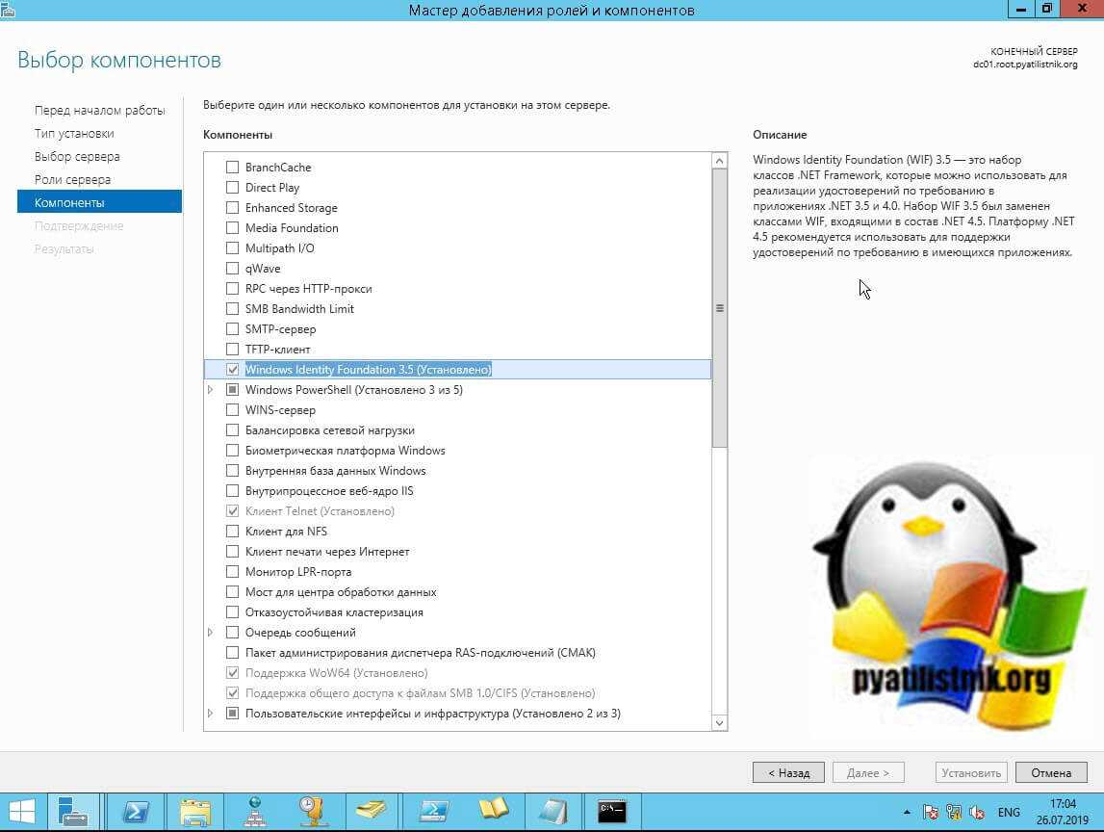Open File Explorer from the taskbar
The height and width of the screenshot is (832, 1104).
tap(194, 811)
